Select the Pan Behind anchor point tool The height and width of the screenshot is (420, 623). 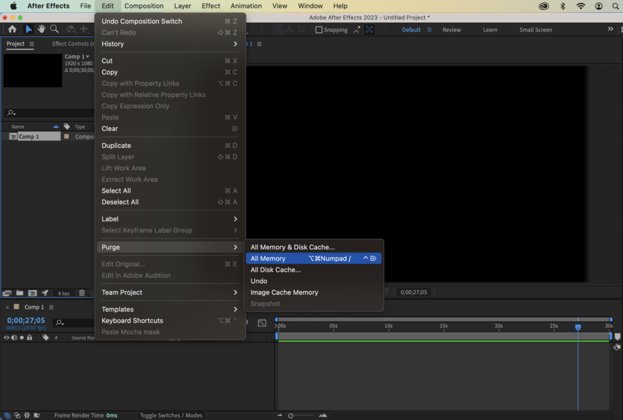(x=84, y=29)
